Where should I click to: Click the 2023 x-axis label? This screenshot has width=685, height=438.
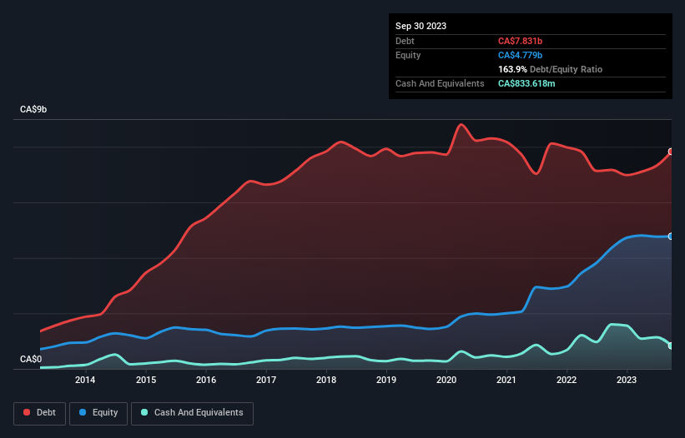(627, 380)
